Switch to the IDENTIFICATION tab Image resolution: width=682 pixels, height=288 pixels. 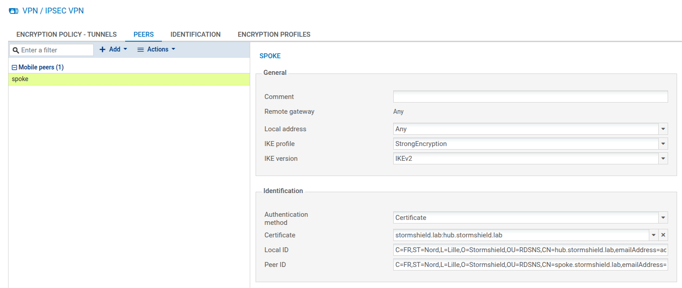(x=195, y=34)
